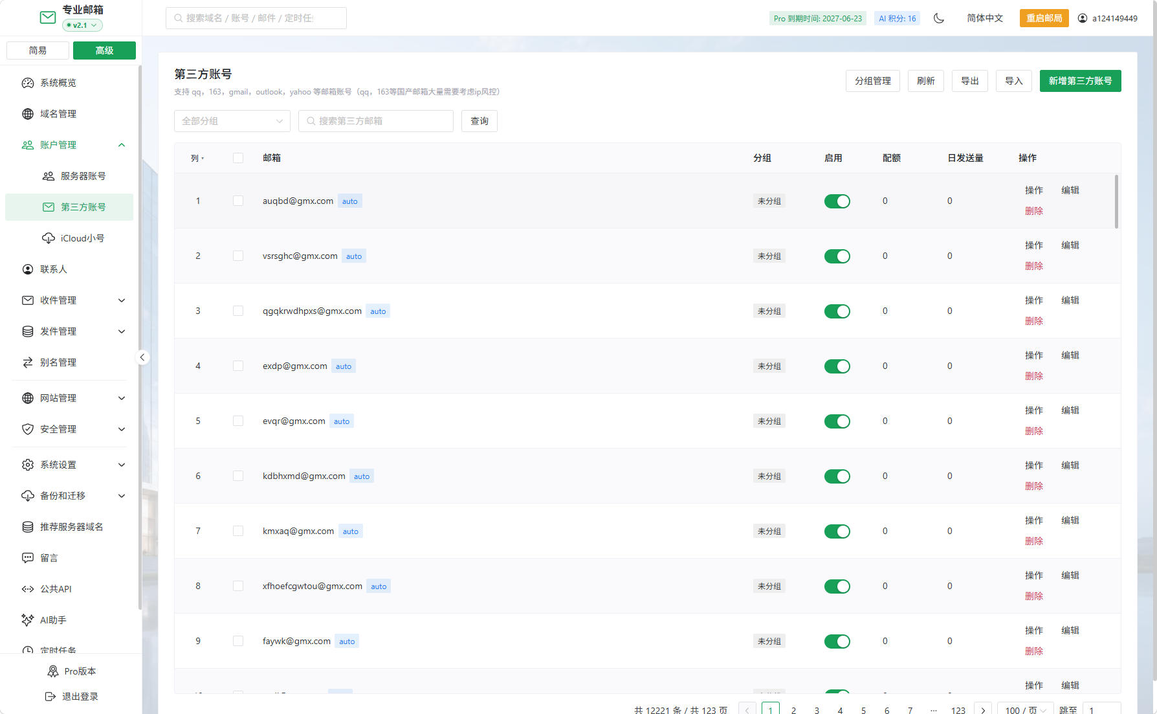This screenshot has width=1157, height=714.
Task: Click the 刷新 refresh button
Action: point(926,81)
